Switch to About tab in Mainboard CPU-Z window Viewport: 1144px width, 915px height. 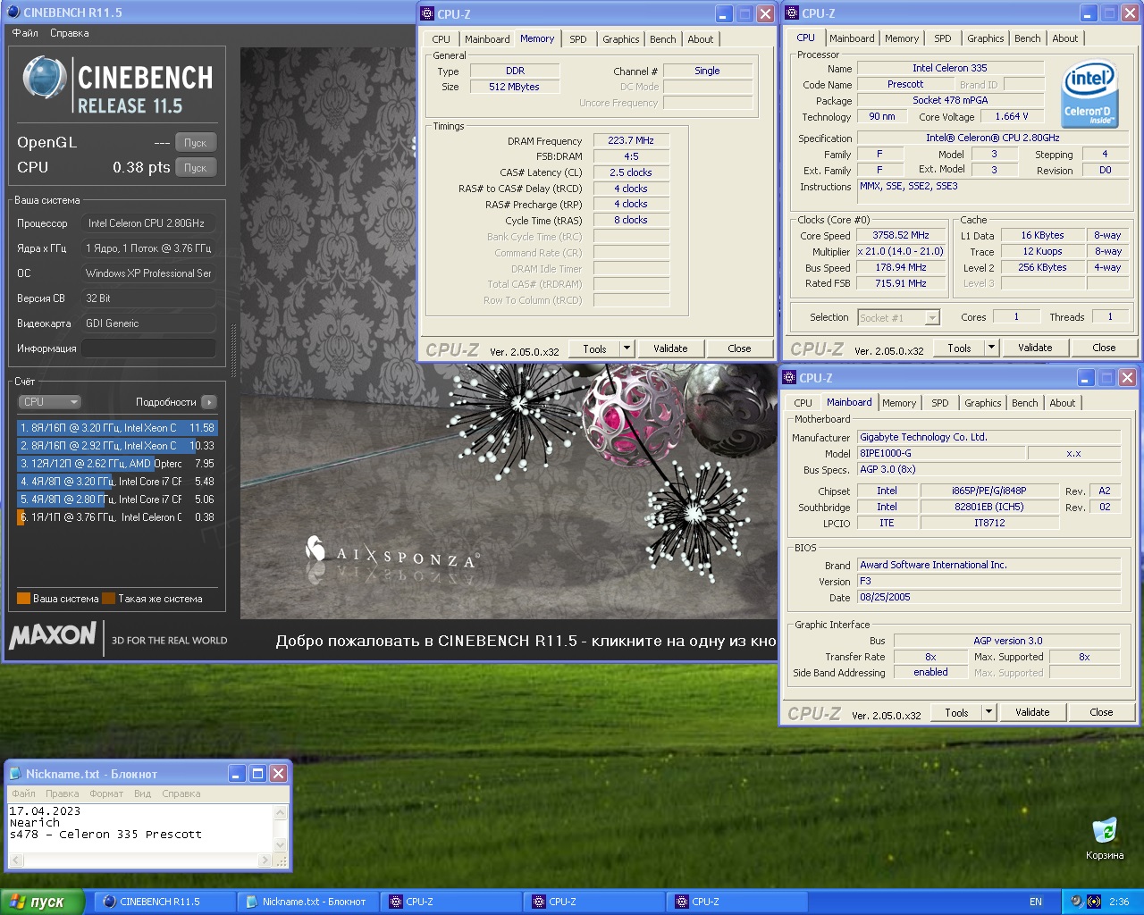1063,403
